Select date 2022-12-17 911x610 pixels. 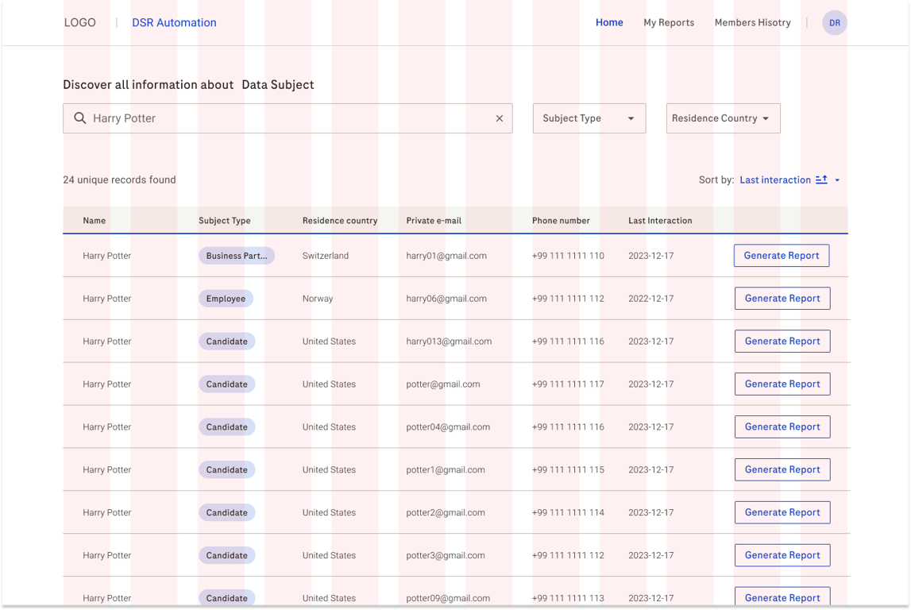[x=650, y=299]
